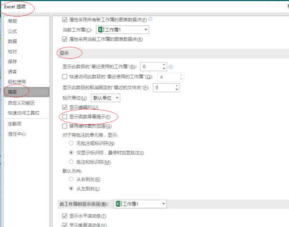Click info icon beside recent workbooks count

point(171,67)
